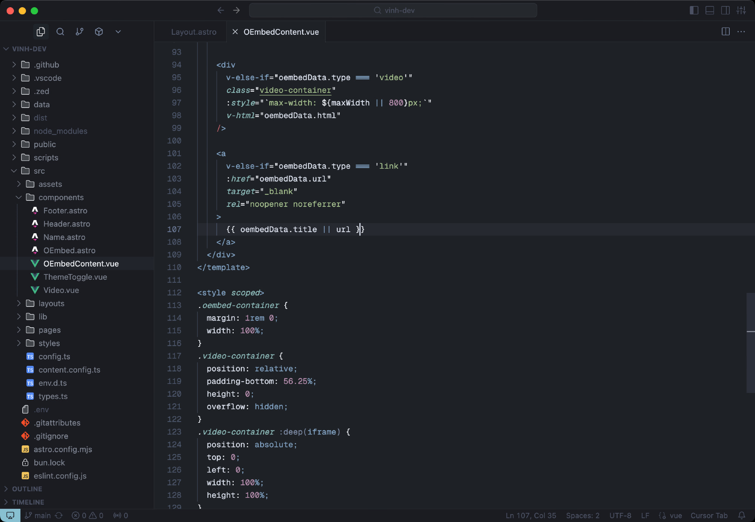Open Name.astro in the explorer

tap(77, 237)
